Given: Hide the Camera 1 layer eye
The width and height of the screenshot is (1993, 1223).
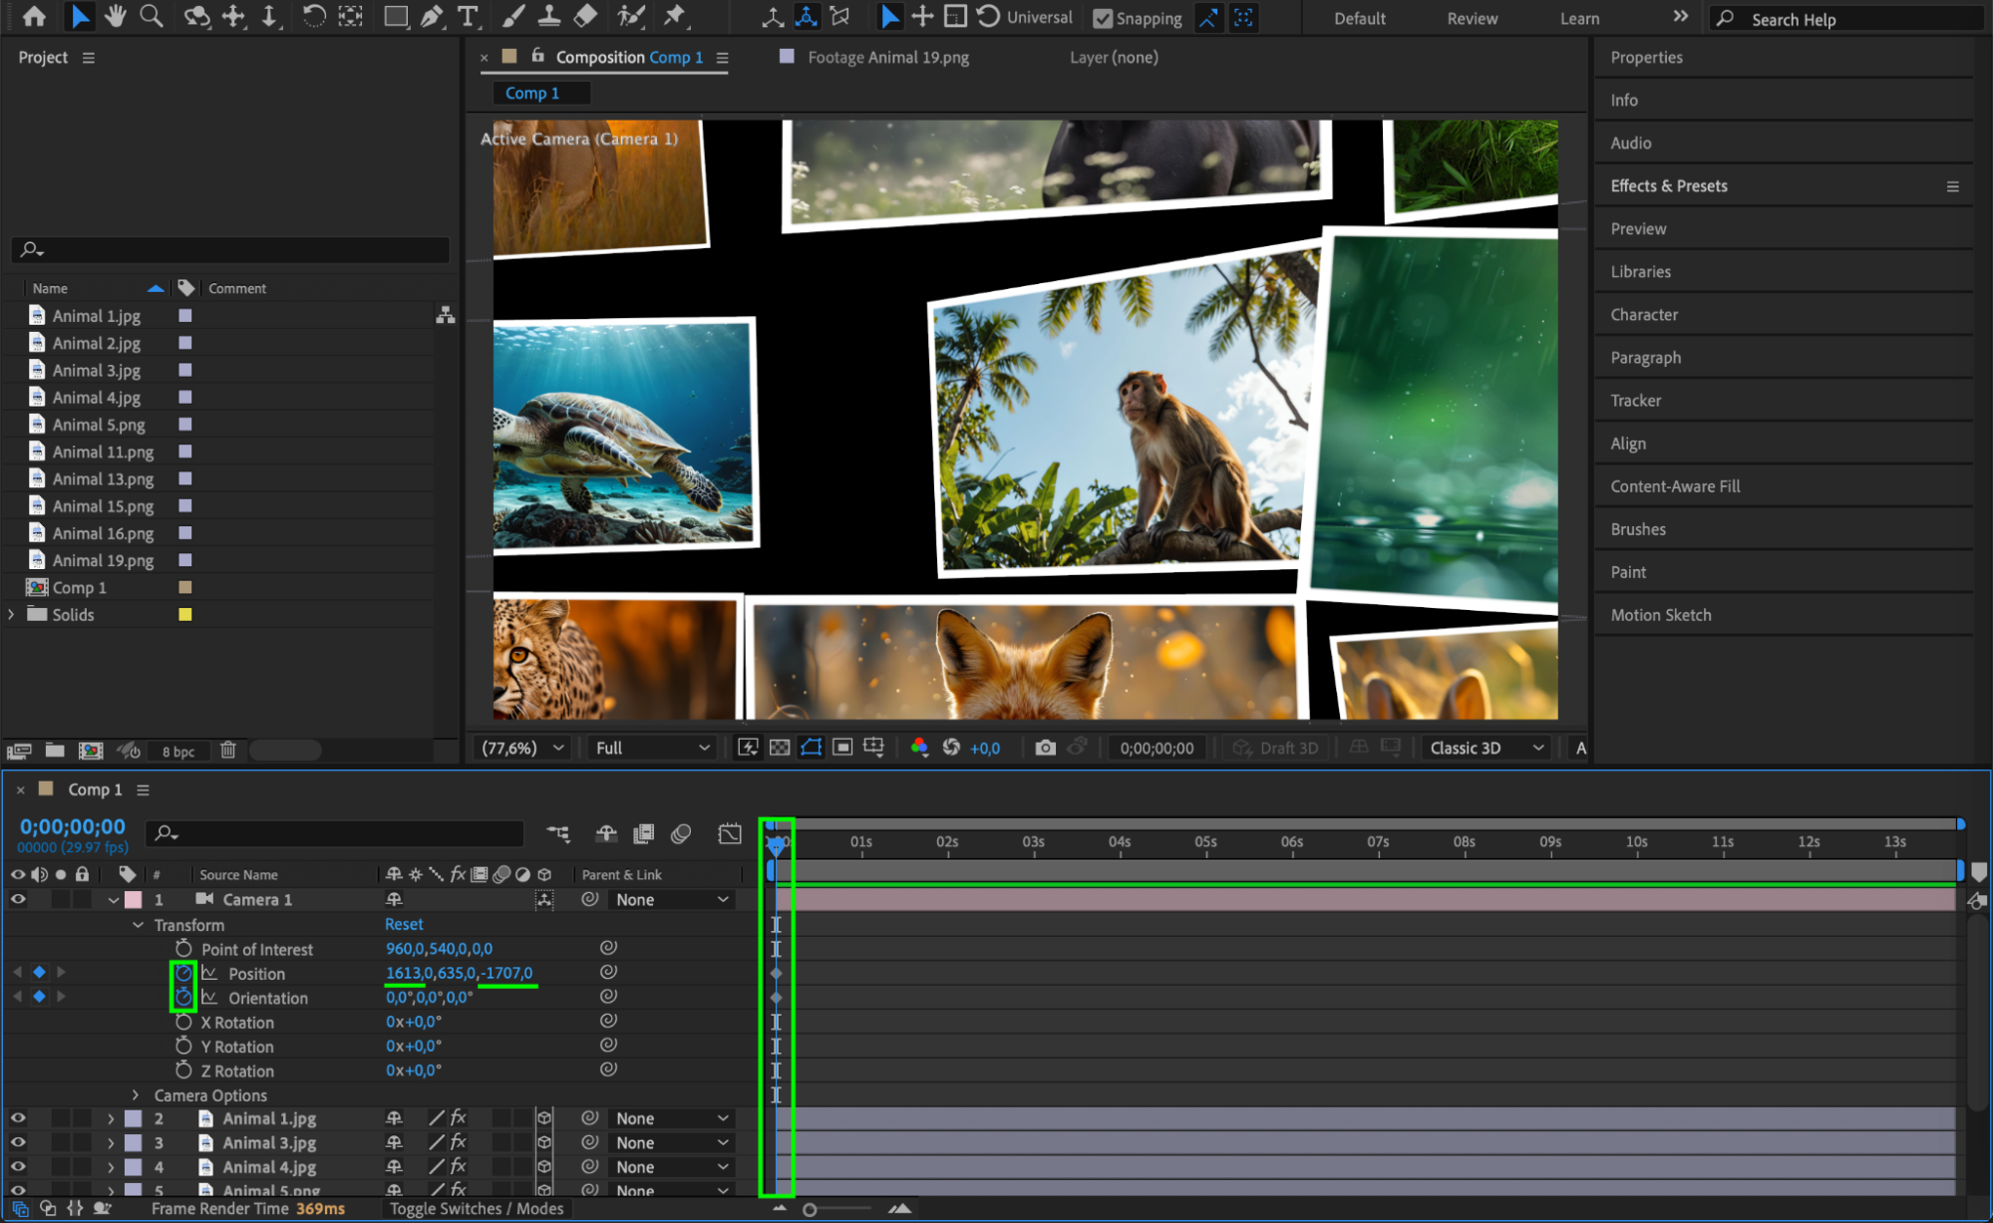Looking at the screenshot, I should [x=18, y=899].
